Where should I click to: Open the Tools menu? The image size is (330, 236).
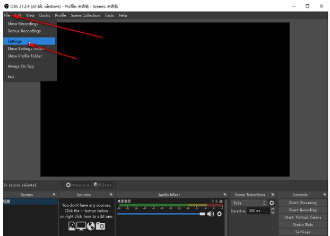coord(109,15)
